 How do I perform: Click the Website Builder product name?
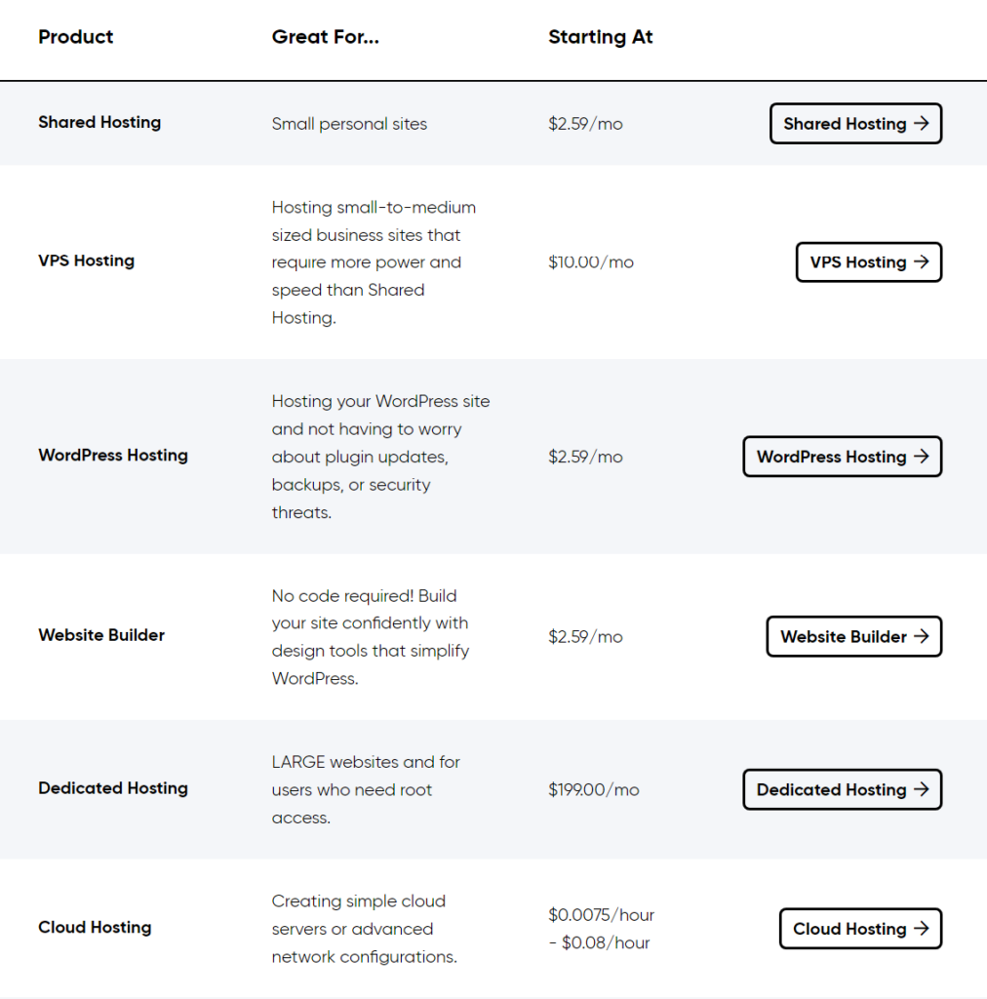coord(101,635)
